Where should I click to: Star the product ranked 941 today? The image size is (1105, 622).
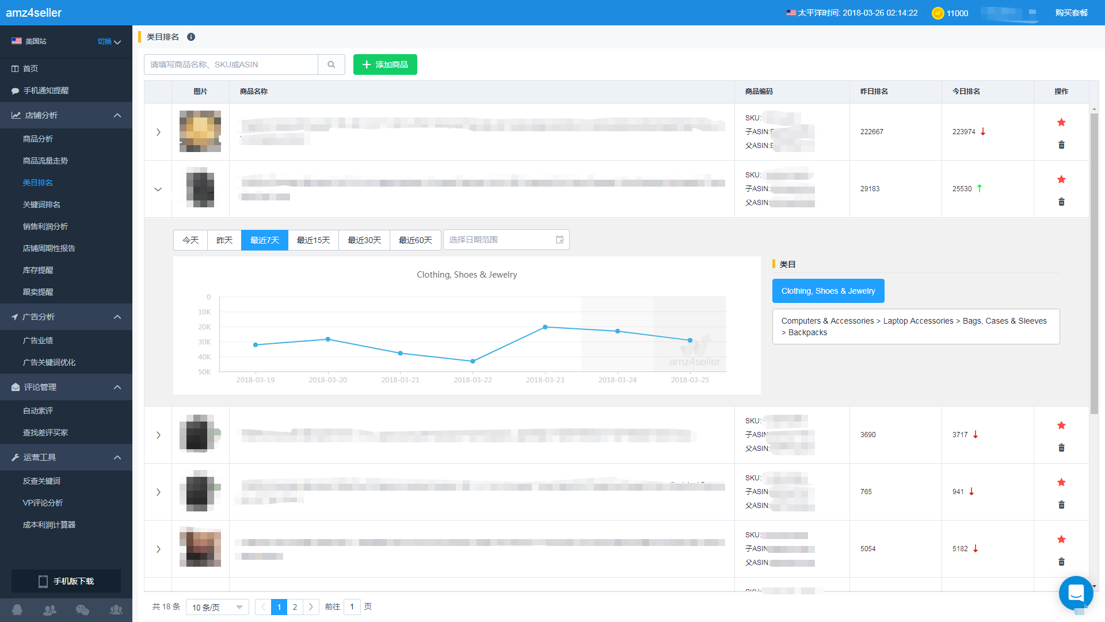[1061, 482]
